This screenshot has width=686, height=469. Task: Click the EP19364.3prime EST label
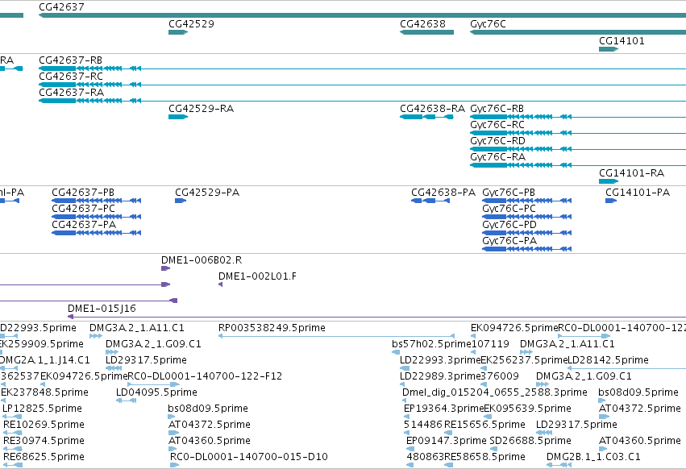click(444, 409)
